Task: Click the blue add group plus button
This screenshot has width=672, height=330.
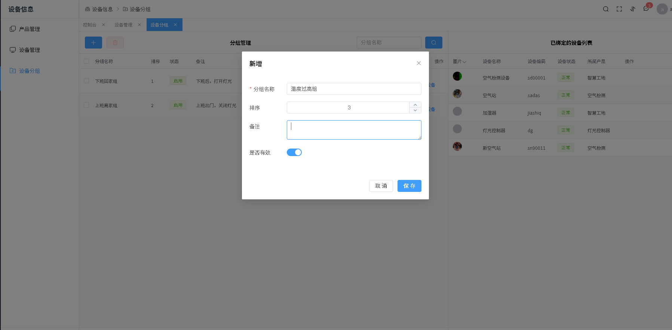Action: [93, 43]
